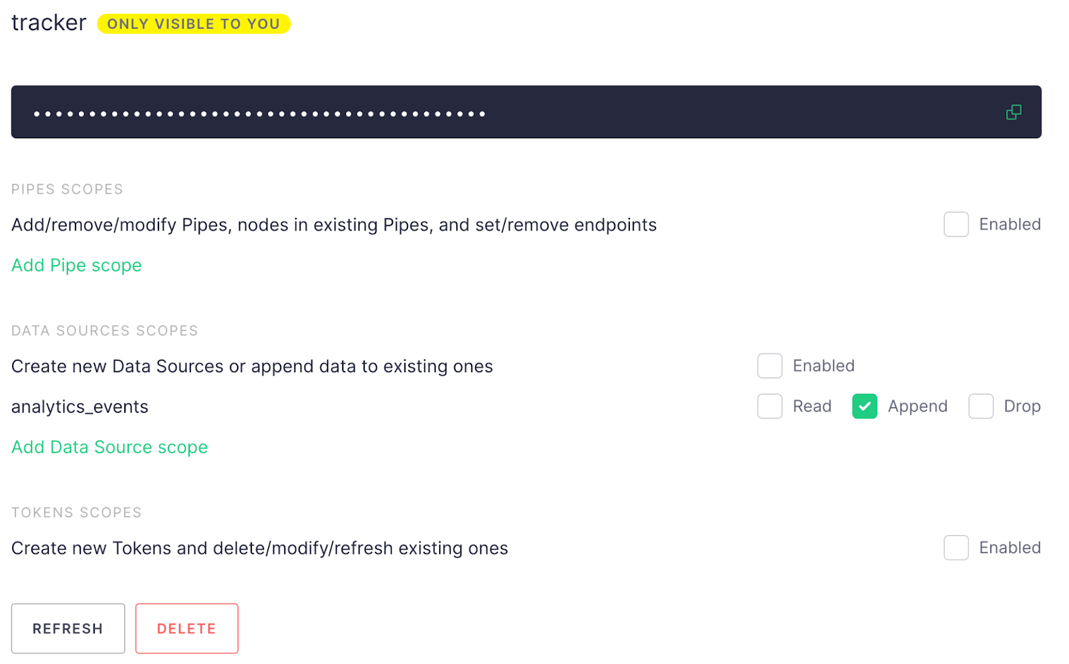Screen dimensions: 1069x664
Task: Click the masked token field
Action: click(x=468, y=112)
